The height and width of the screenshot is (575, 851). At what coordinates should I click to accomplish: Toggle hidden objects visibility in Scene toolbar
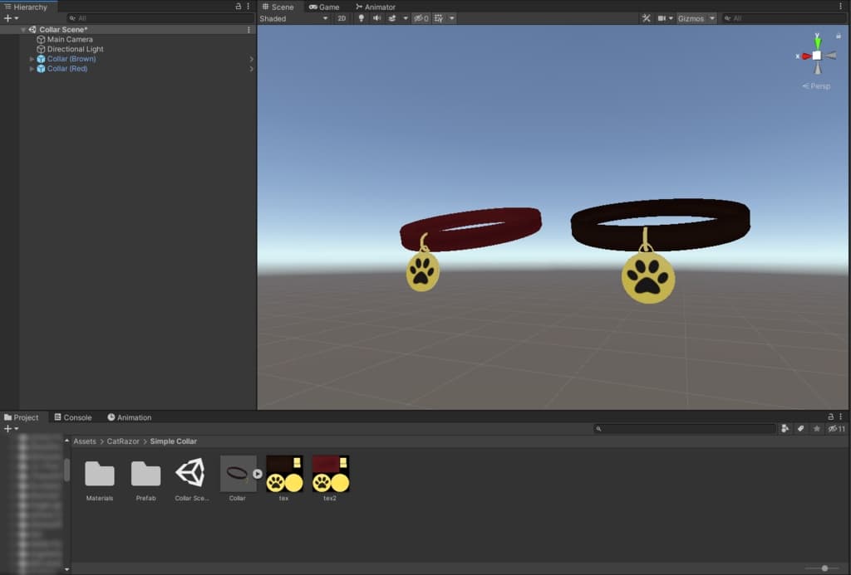click(421, 18)
